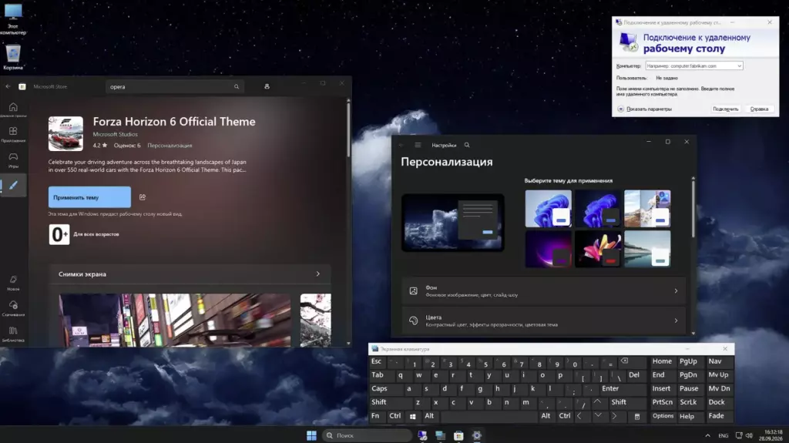Viewport: 789px width, 443px height.
Task: Expand the Screenshots section chevron
Action: pos(318,274)
